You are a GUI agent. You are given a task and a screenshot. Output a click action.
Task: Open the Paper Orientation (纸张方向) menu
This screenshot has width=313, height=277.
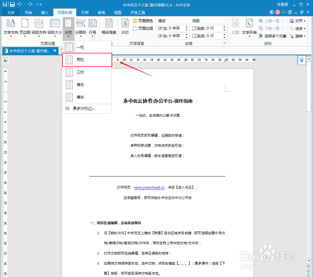[39, 28]
